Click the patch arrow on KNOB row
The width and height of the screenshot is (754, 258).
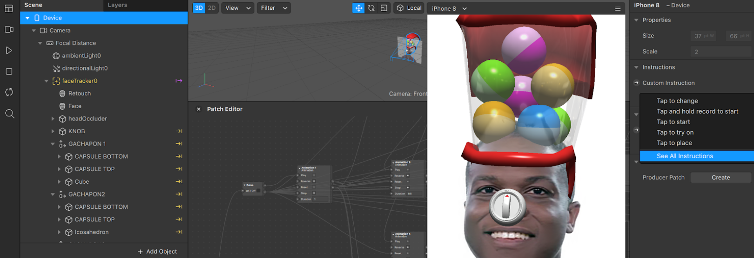[179, 131]
